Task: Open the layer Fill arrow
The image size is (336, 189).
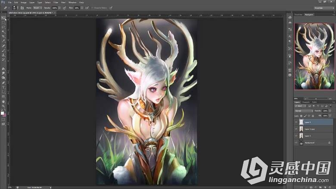Action: pyautogui.click(x=330, y=116)
